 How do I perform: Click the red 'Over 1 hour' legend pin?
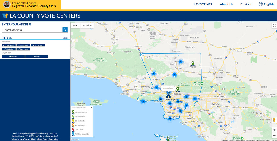click(x=73, y=130)
